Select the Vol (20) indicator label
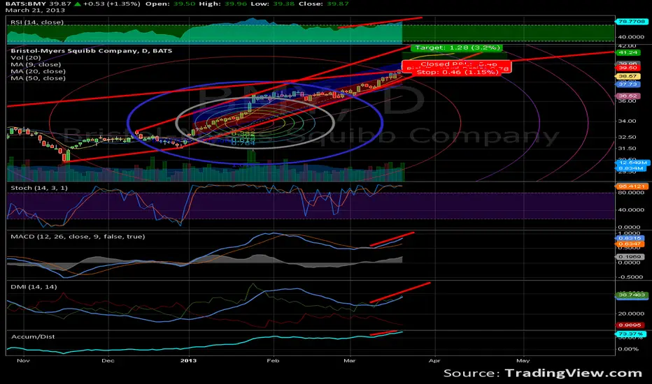The width and height of the screenshot is (652, 384). (26, 58)
